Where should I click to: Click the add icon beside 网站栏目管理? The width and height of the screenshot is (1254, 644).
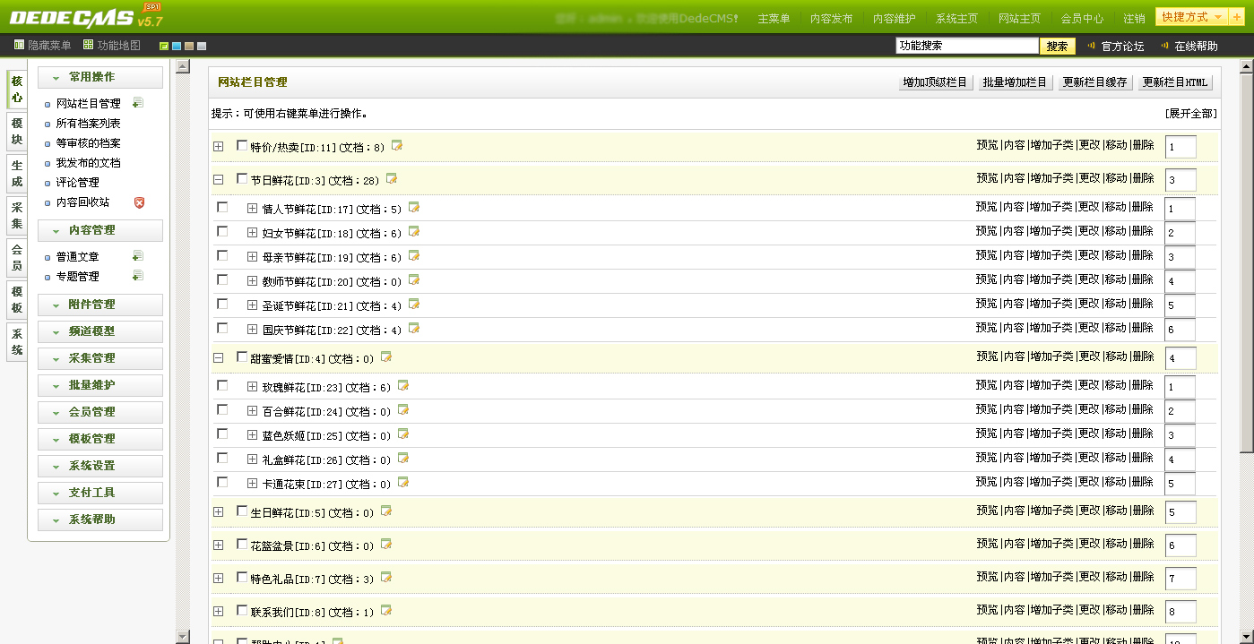137,103
